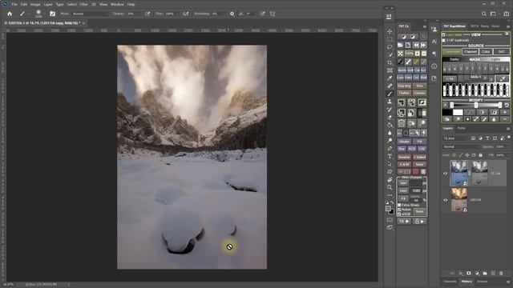Add a layer mask icon
The image size is (513, 288).
coord(469,274)
